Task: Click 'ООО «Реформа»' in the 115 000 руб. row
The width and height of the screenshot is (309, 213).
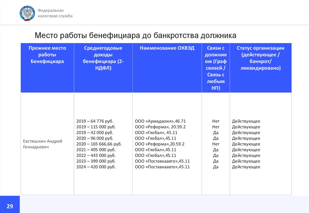Action: tap(152, 127)
